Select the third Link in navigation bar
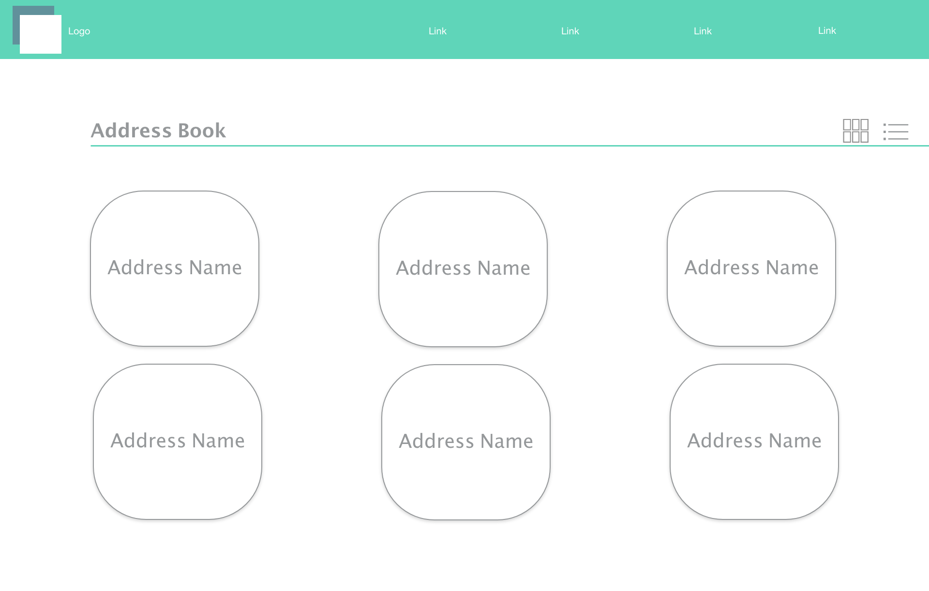This screenshot has width=929, height=591. click(x=703, y=31)
